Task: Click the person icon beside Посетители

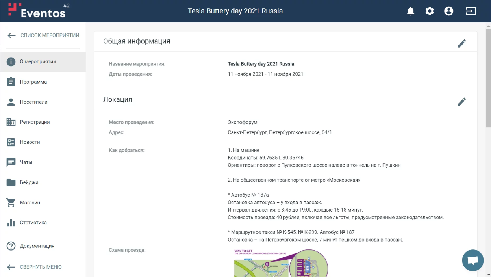Action: pyautogui.click(x=11, y=102)
